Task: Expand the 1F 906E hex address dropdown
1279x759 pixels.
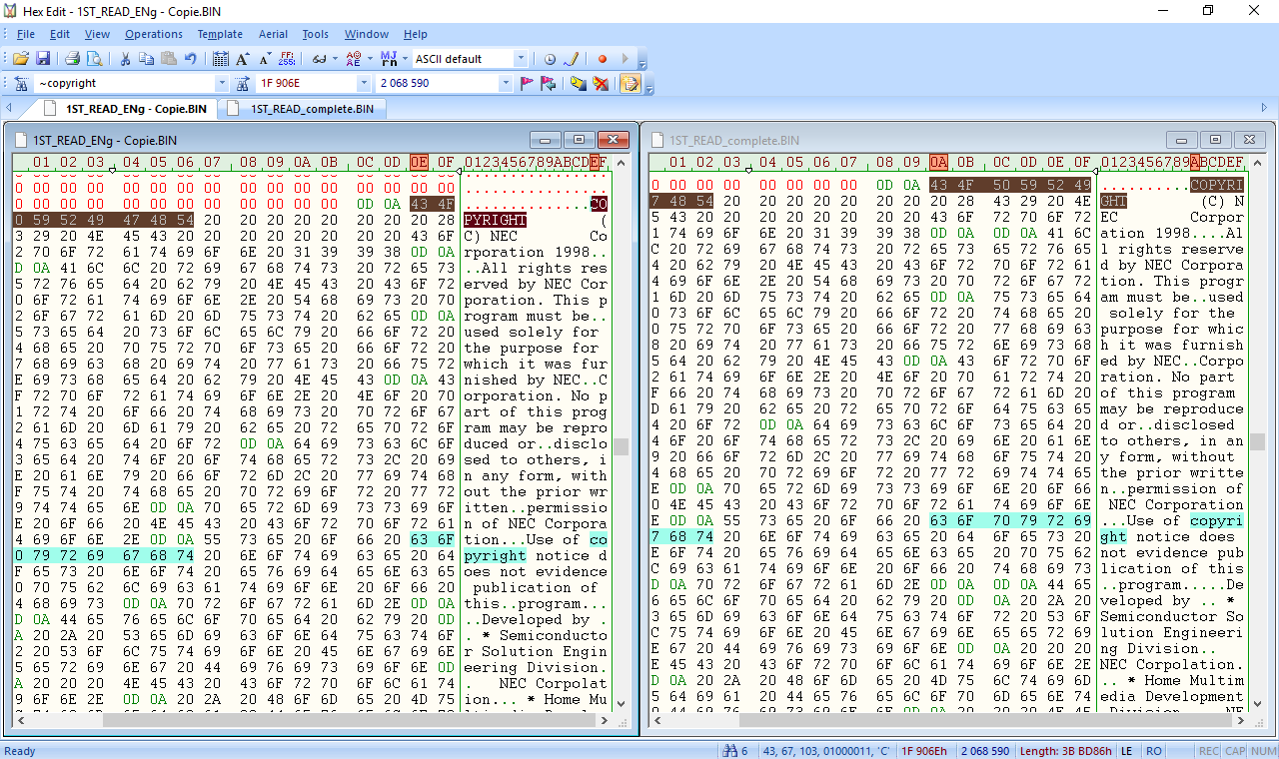Action: 364,84
